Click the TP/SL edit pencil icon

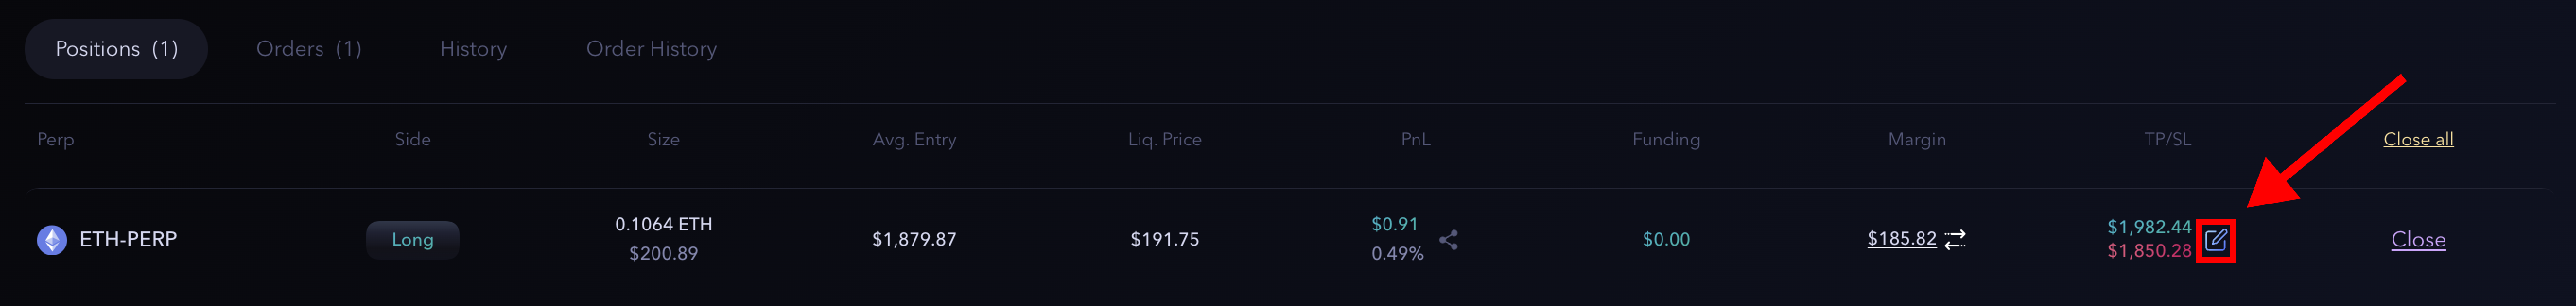(2215, 240)
